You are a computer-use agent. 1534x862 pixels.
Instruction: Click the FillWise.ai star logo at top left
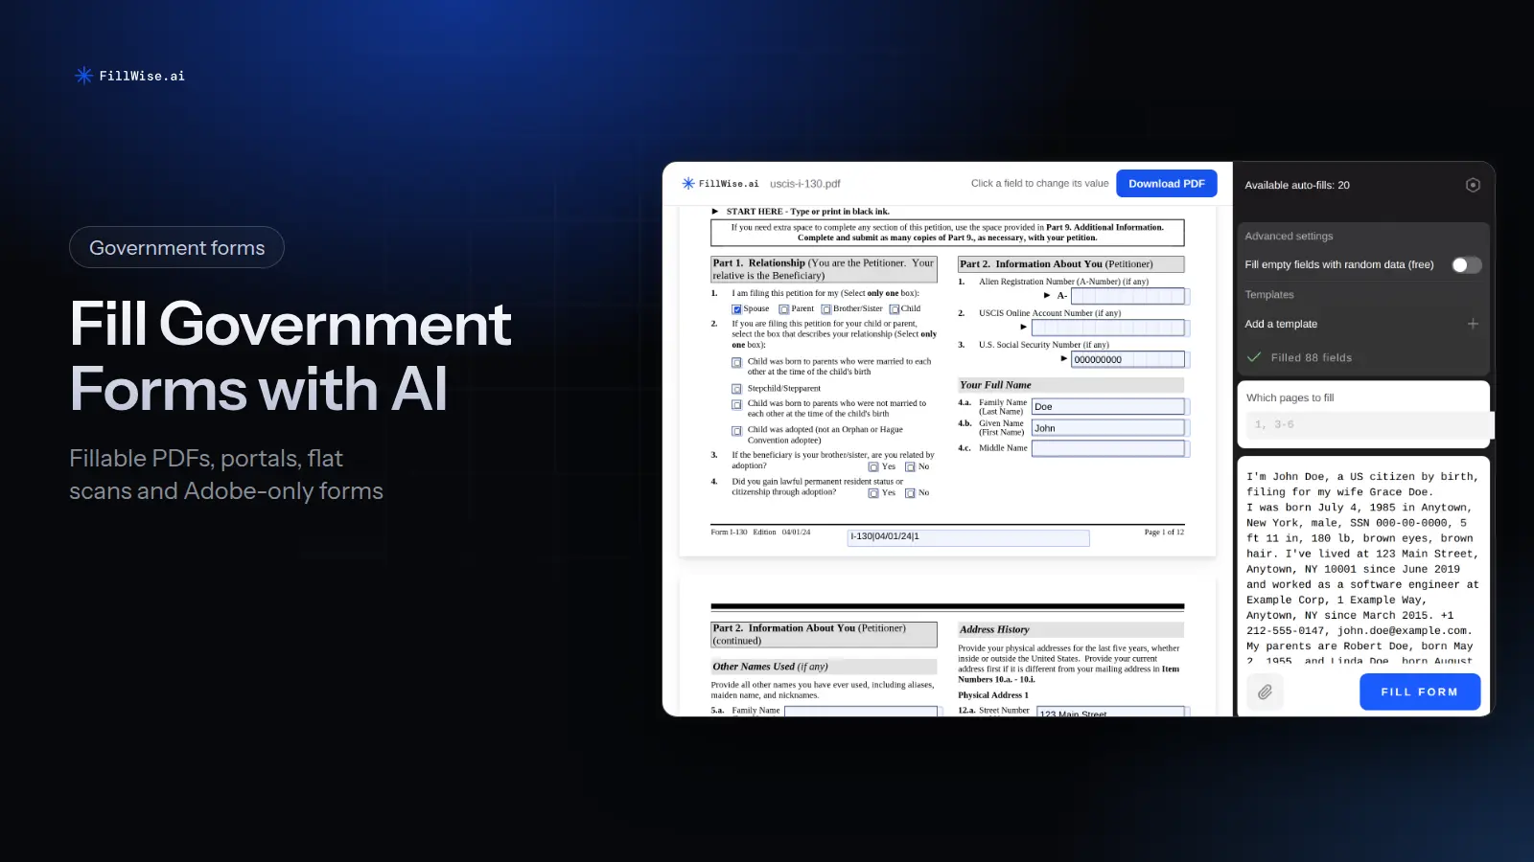tap(84, 76)
